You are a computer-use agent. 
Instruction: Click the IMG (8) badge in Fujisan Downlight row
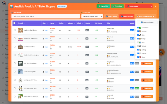[132, 72]
